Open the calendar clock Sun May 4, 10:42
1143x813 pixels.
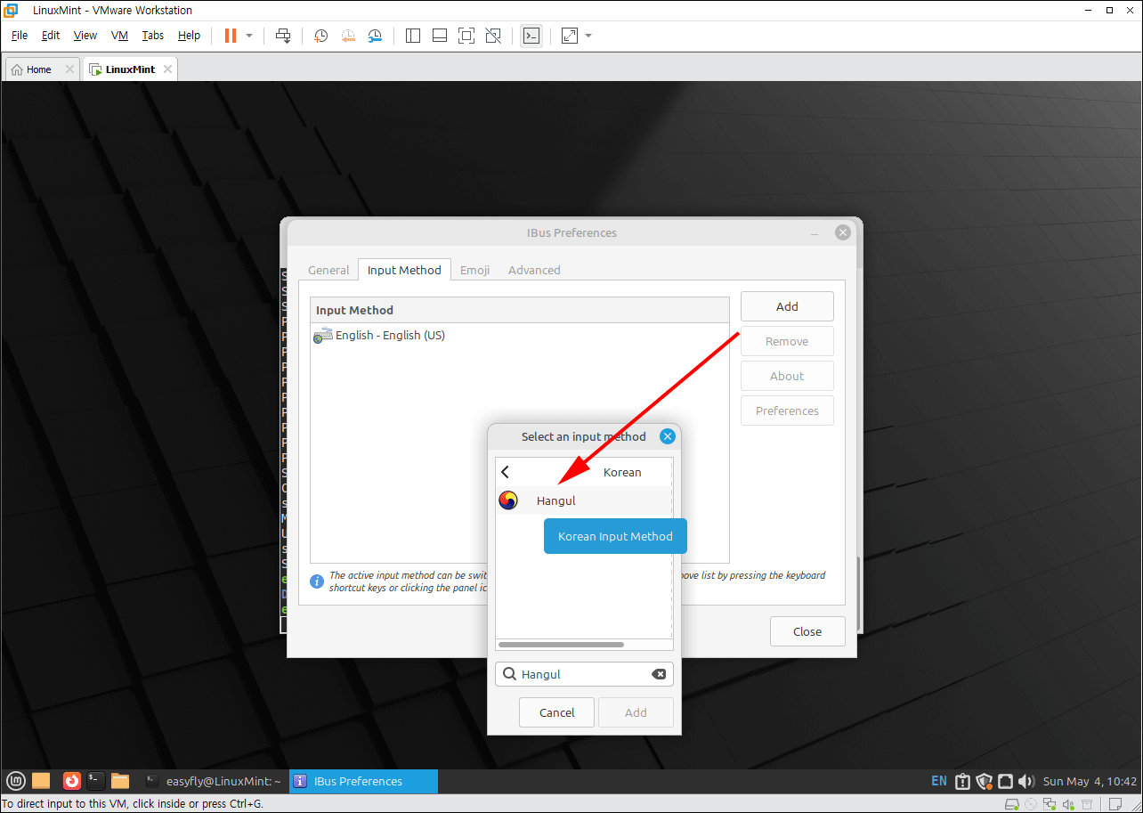(1090, 781)
